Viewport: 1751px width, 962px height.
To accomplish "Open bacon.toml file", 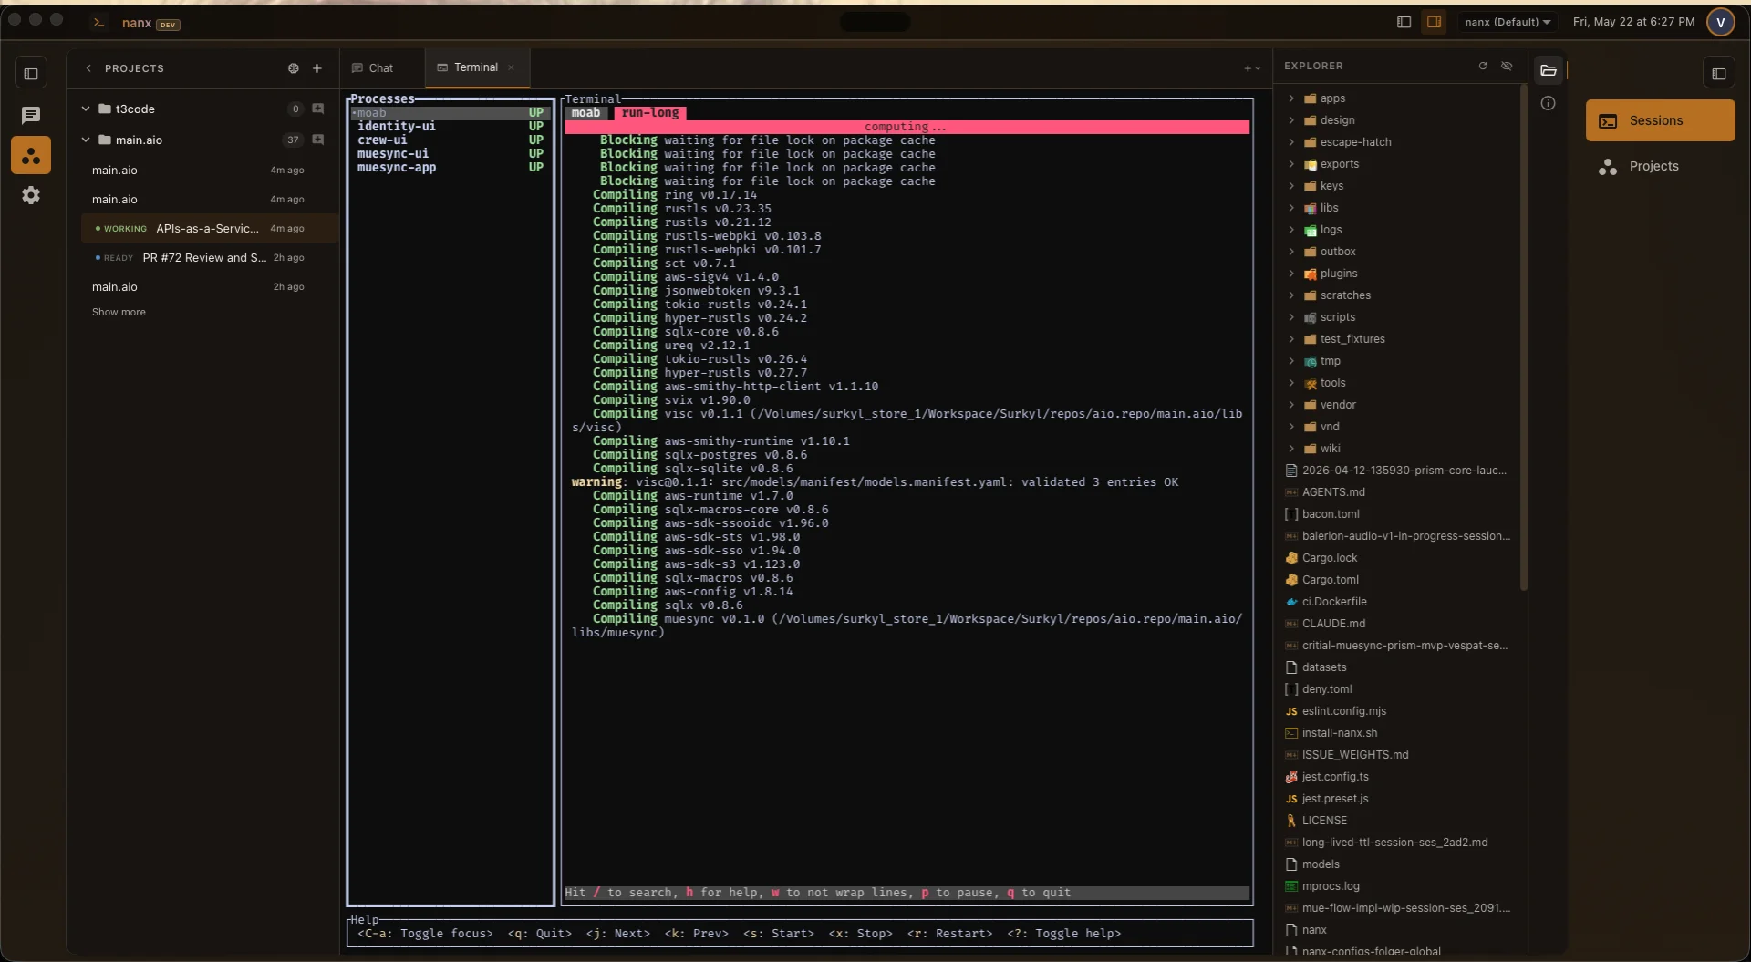I will click(1331, 514).
